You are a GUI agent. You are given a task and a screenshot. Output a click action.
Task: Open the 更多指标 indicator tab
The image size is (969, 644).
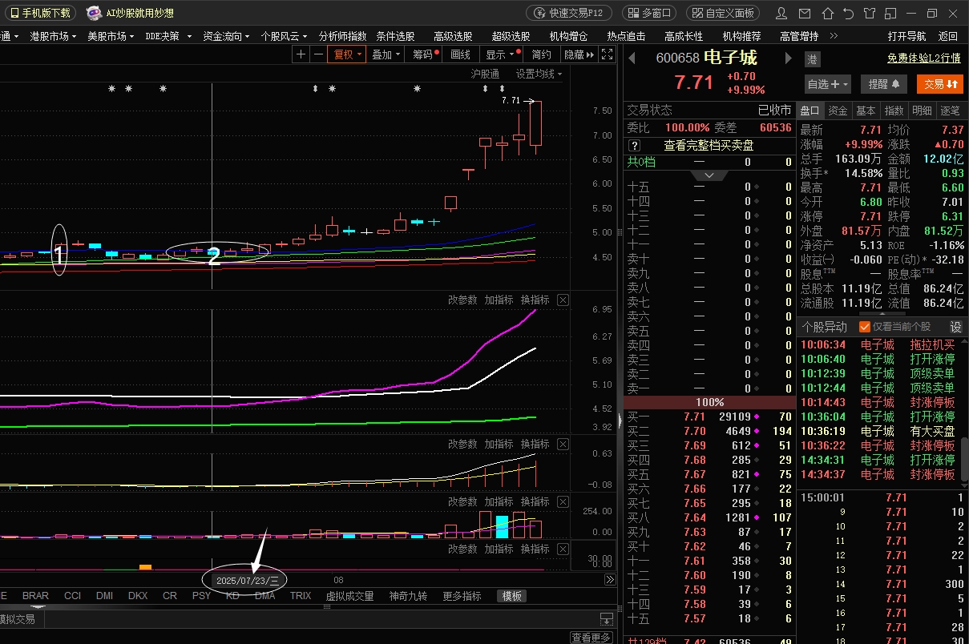click(x=462, y=596)
